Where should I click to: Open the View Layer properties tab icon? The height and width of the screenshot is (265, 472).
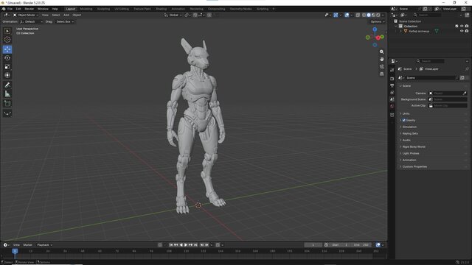pyautogui.click(x=392, y=93)
